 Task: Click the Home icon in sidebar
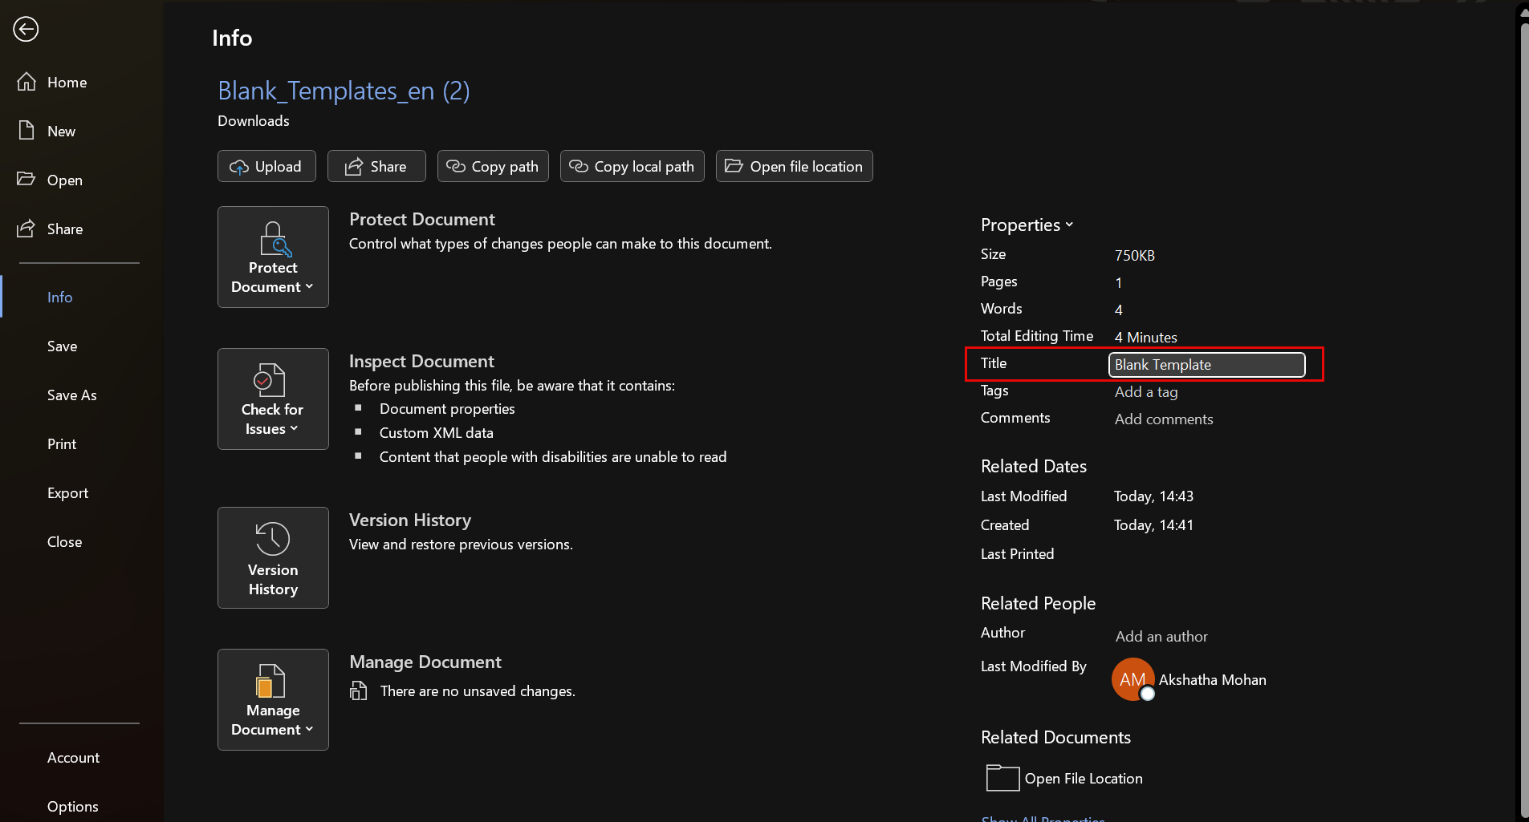pyautogui.click(x=26, y=82)
